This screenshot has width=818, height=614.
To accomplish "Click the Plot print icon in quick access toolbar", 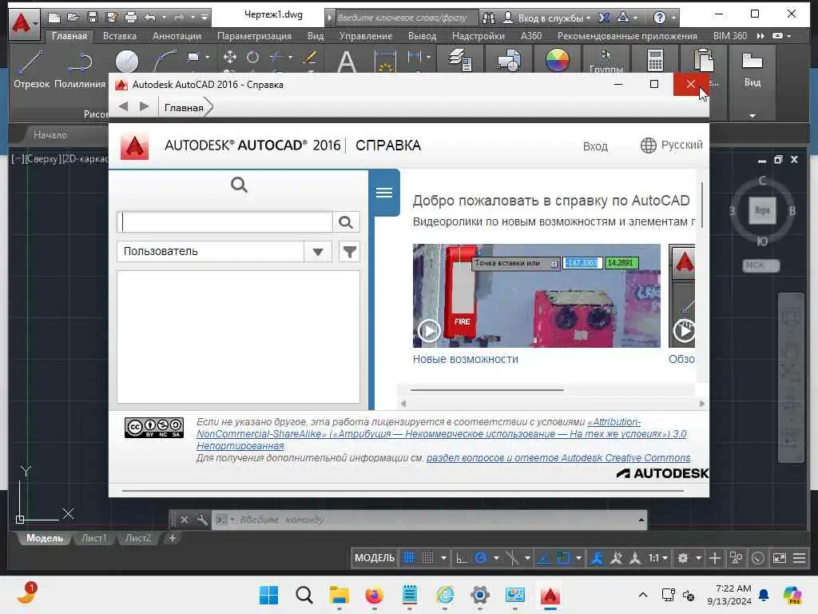I will tap(131, 18).
